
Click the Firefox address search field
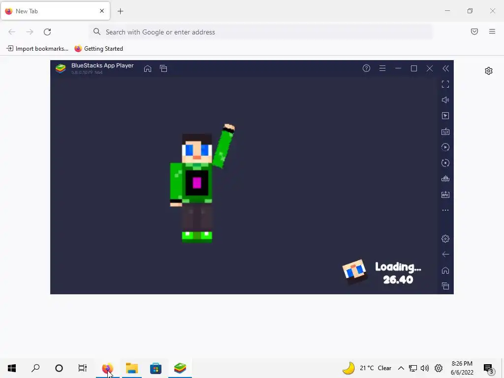261,32
